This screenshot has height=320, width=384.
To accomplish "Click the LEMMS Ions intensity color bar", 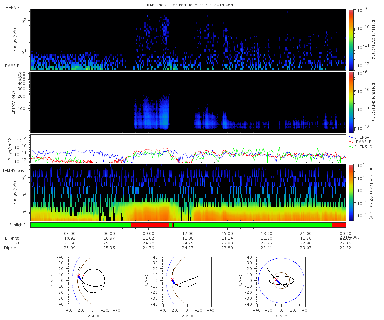I will click(351, 193).
